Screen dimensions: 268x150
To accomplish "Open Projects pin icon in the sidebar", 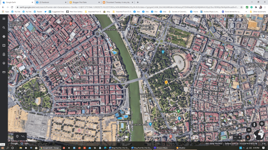I will click(4, 54).
